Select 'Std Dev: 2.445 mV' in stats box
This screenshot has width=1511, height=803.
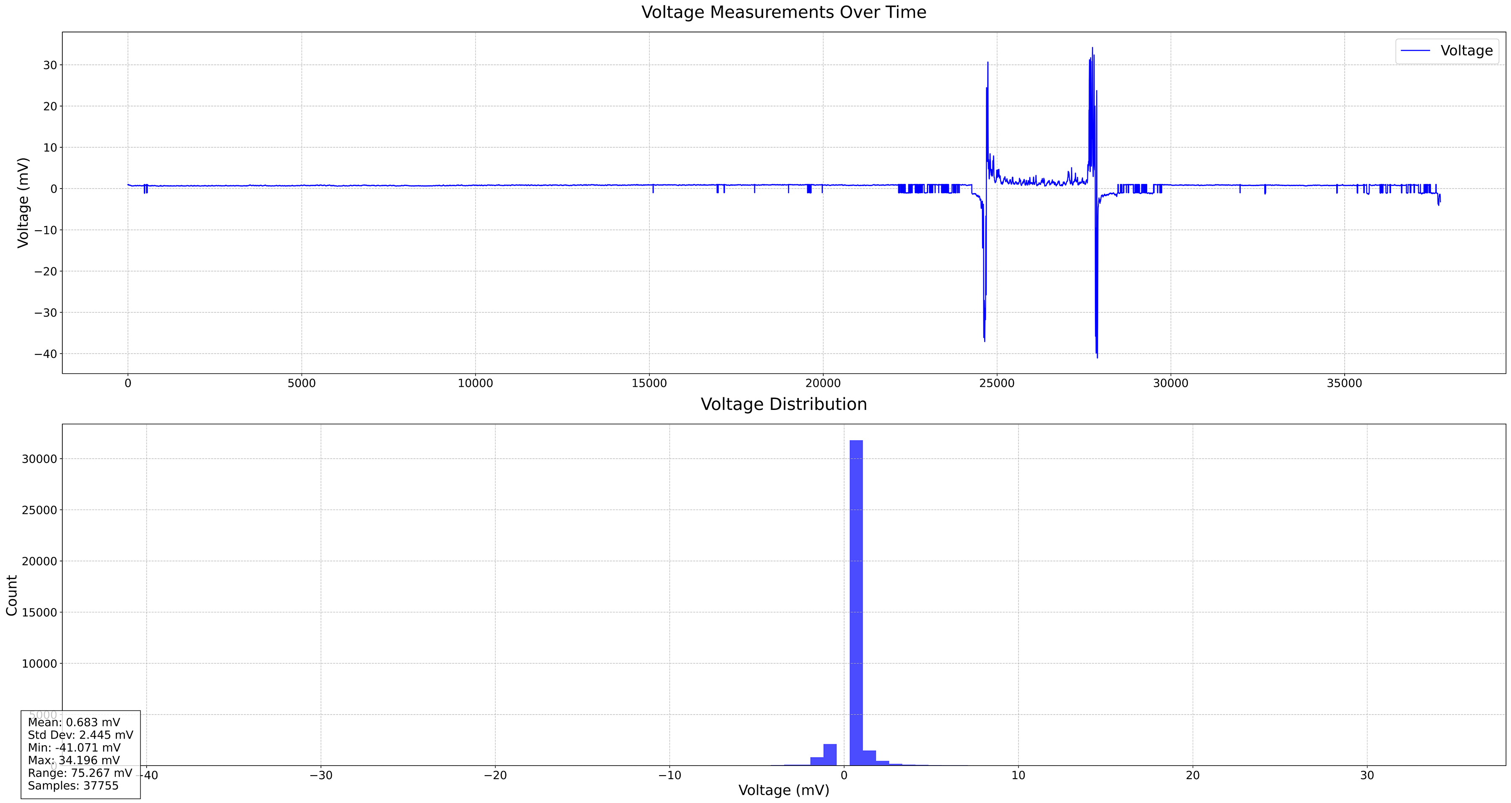[80, 735]
